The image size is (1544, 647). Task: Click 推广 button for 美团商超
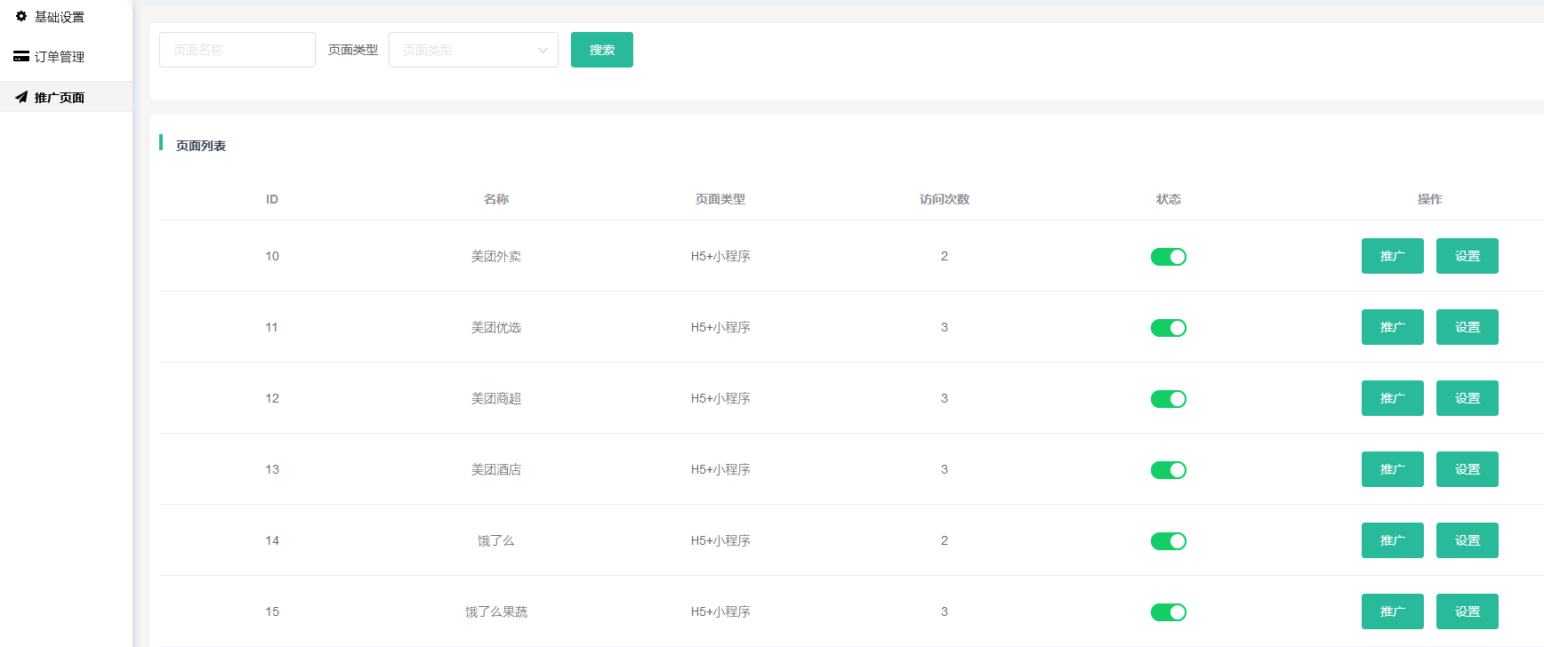click(x=1393, y=398)
